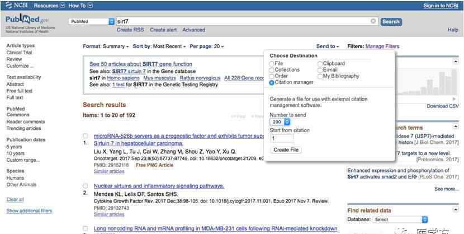Check the box for Nuclear sirtuins article
Screen dimensions: 464x234
pyautogui.click(x=85, y=186)
